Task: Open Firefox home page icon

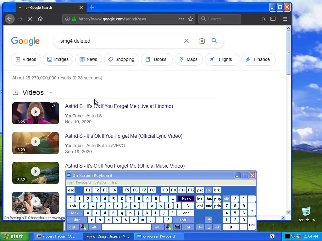Action: (40, 19)
